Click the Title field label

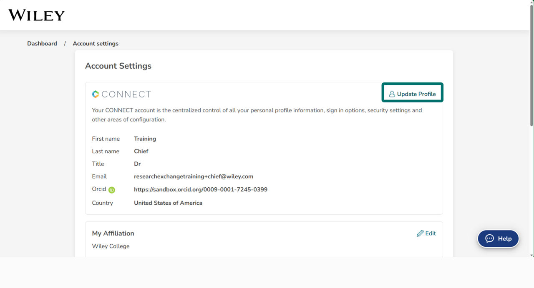pos(98,164)
